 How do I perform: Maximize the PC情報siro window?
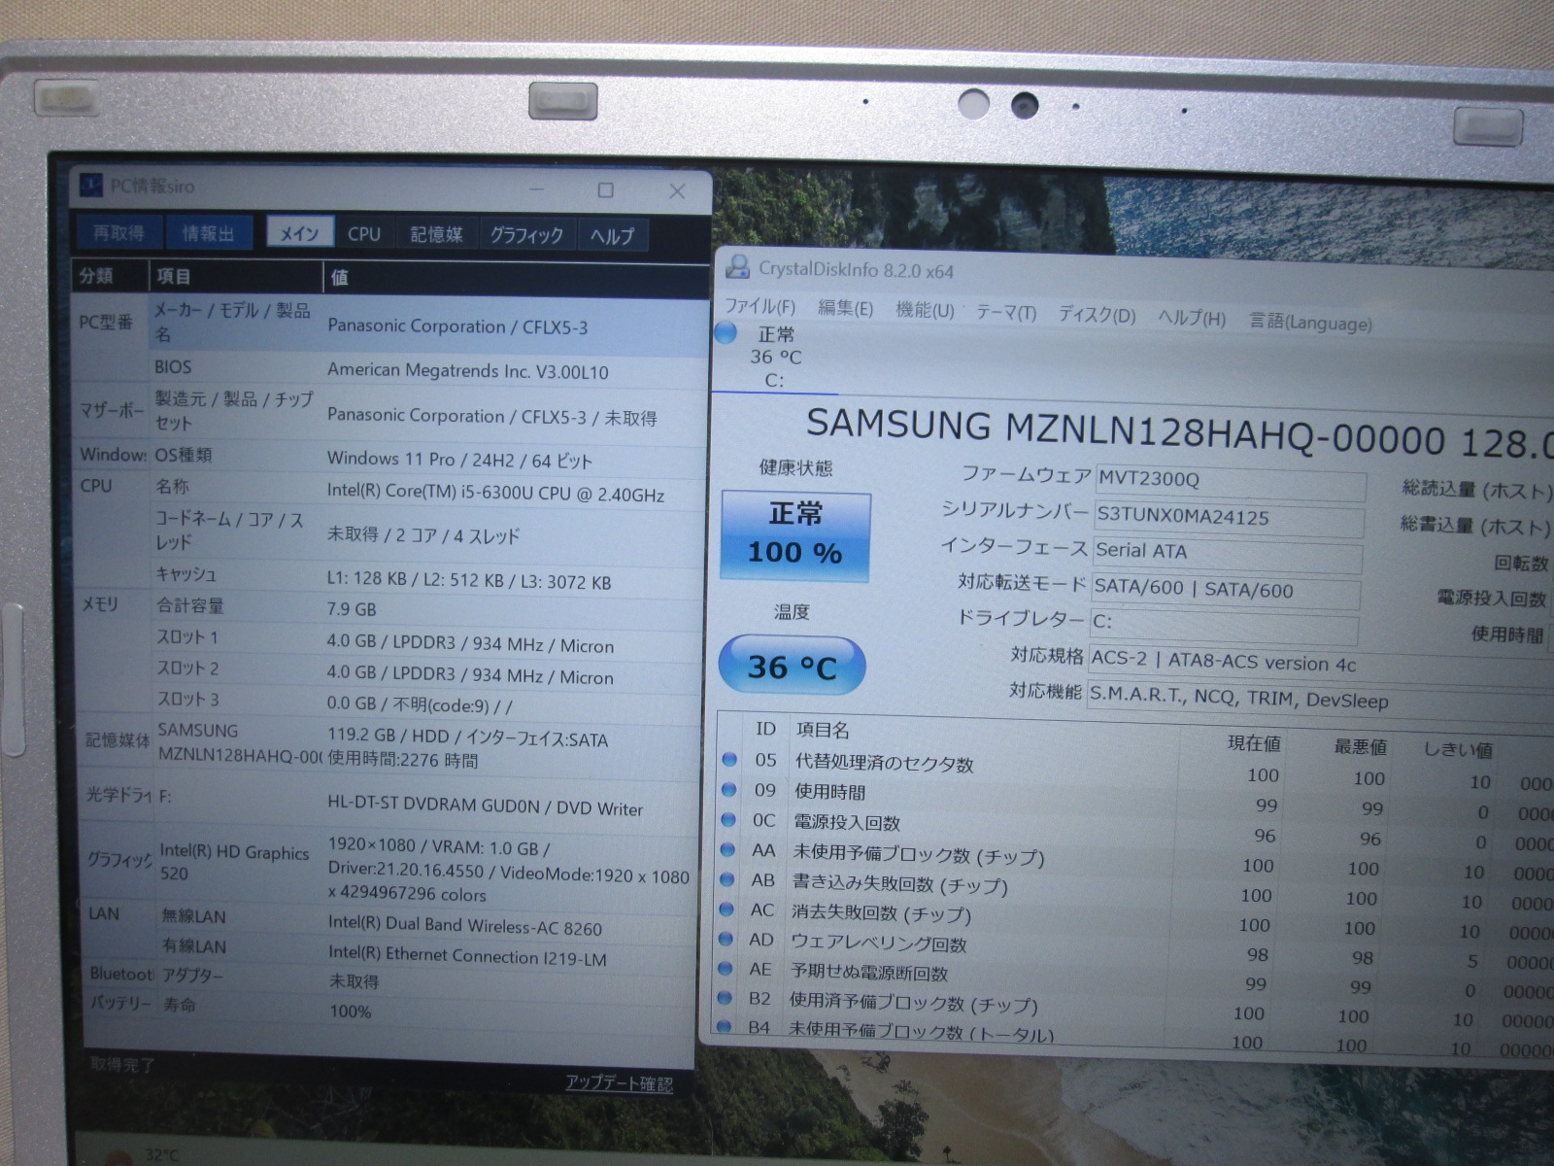(606, 189)
